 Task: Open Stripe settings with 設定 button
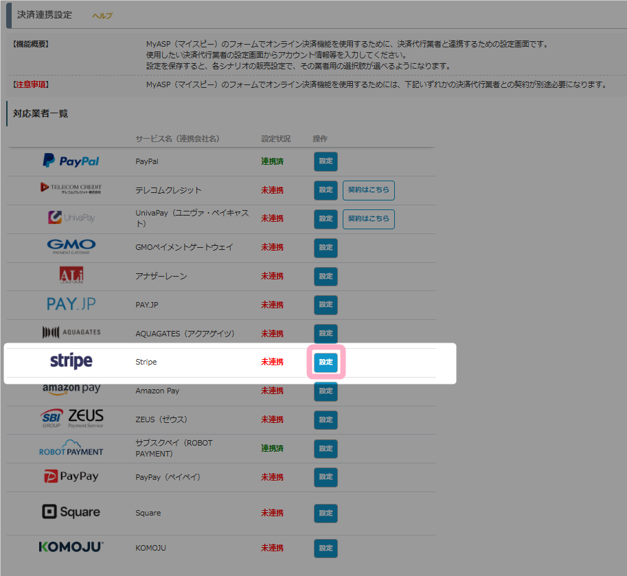pos(326,362)
